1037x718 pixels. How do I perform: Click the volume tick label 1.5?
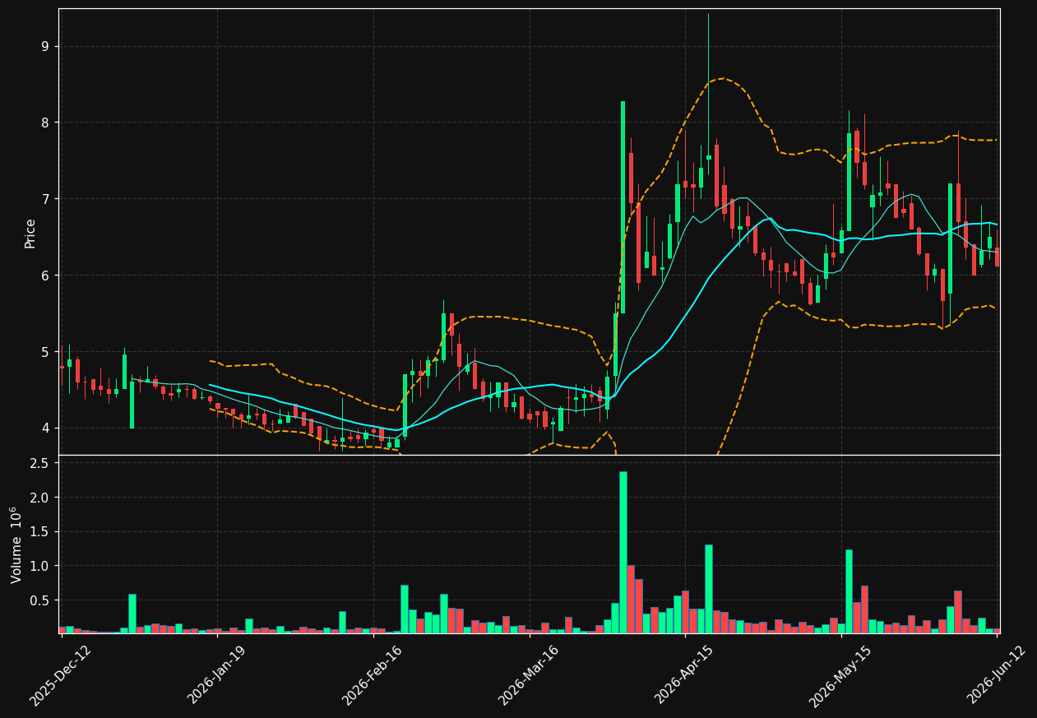tap(41, 532)
